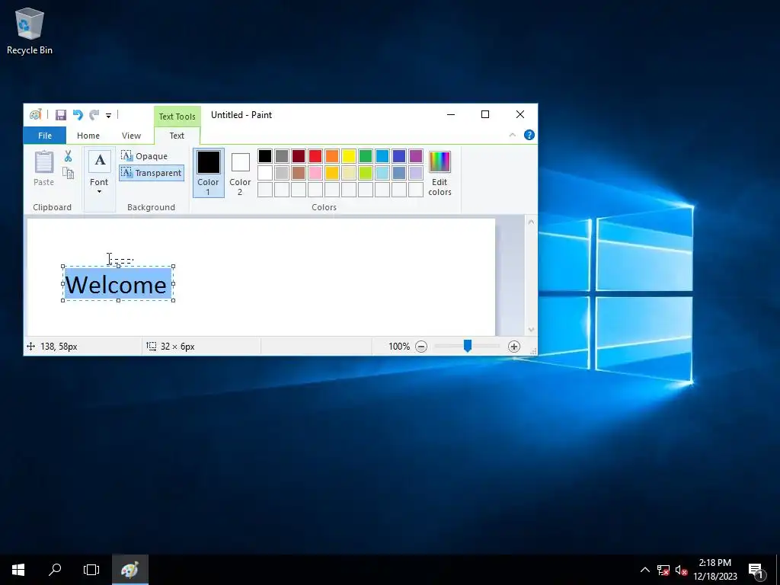Screen dimensions: 780x585
Task: Collapse the ribbon with the chevron arrow
Action: pos(513,135)
